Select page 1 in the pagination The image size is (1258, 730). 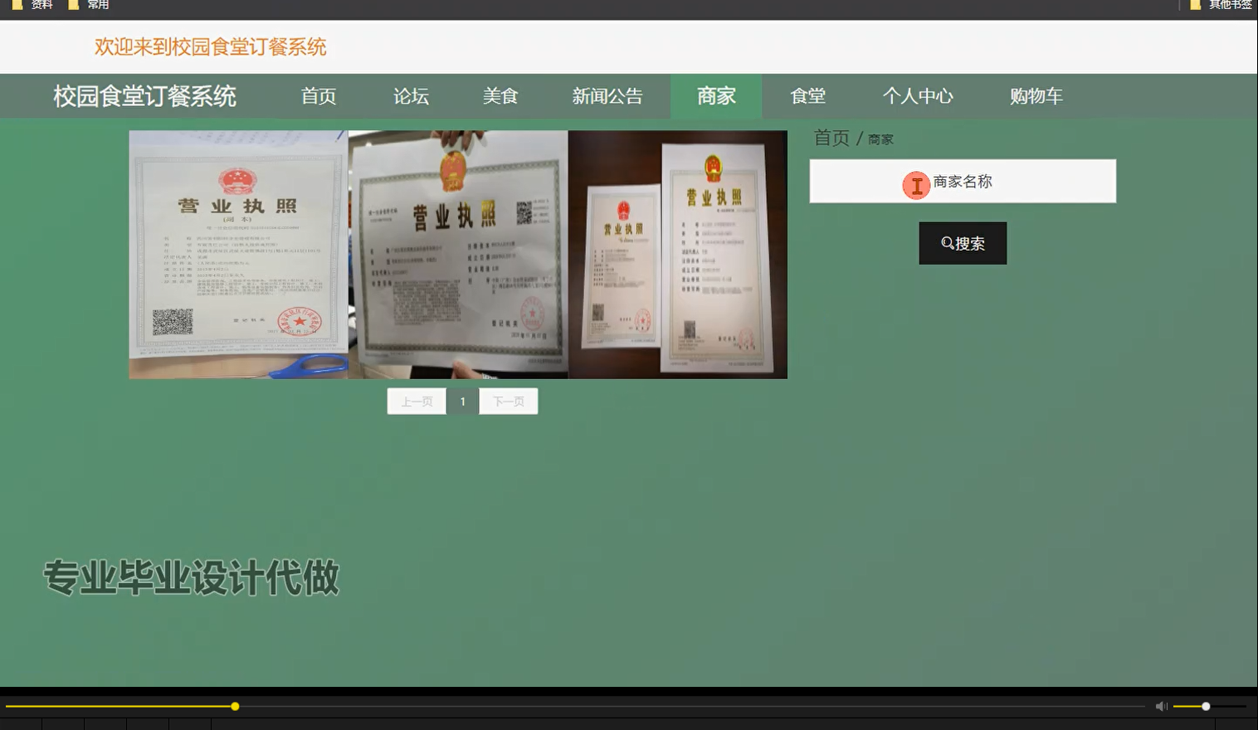[x=462, y=401]
